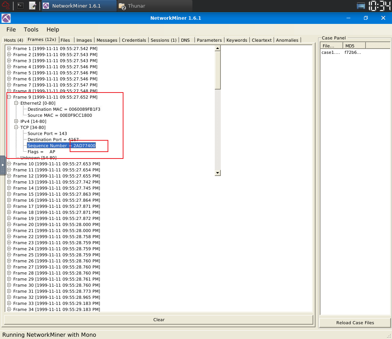This screenshot has width=392, height=339.
Task: Expand Frame 22 tree node
Action: coord(9,237)
